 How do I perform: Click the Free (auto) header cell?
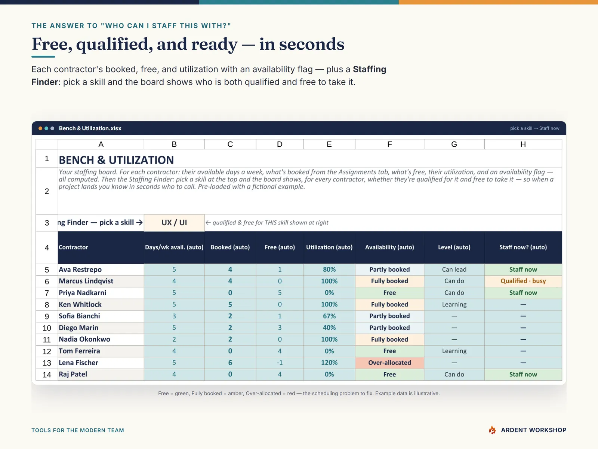[280, 247]
